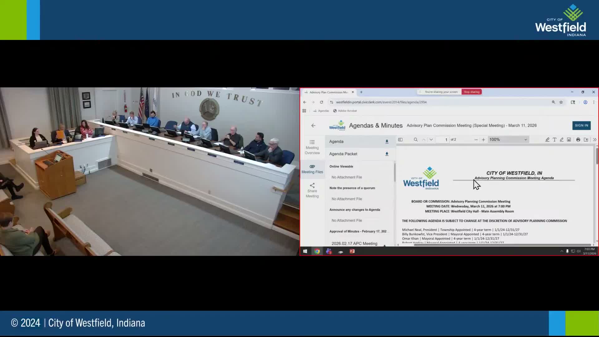Click the zoom out minus button
Image resolution: width=599 pixels, height=337 pixels.
coord(476,139)
